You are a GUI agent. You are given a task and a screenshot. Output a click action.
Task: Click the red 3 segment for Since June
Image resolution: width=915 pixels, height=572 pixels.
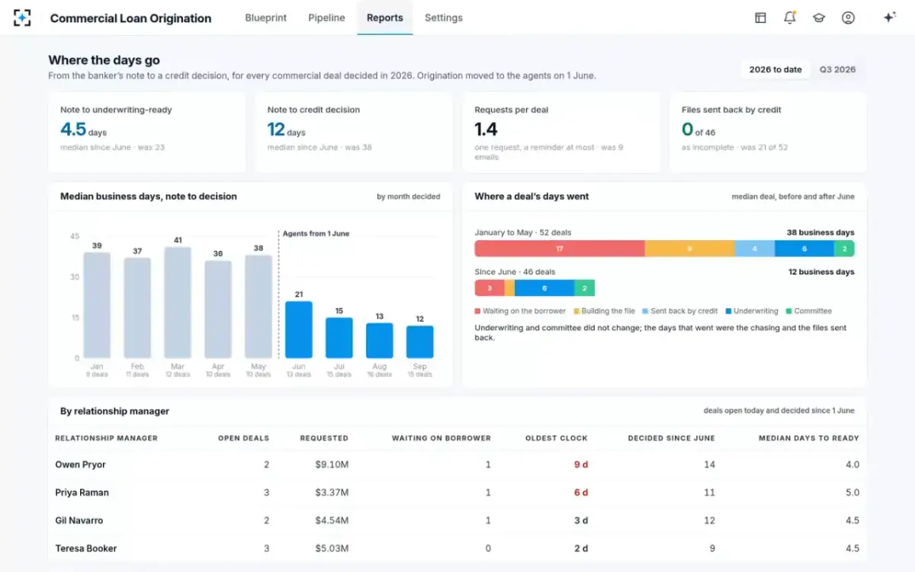pos(490,288)
